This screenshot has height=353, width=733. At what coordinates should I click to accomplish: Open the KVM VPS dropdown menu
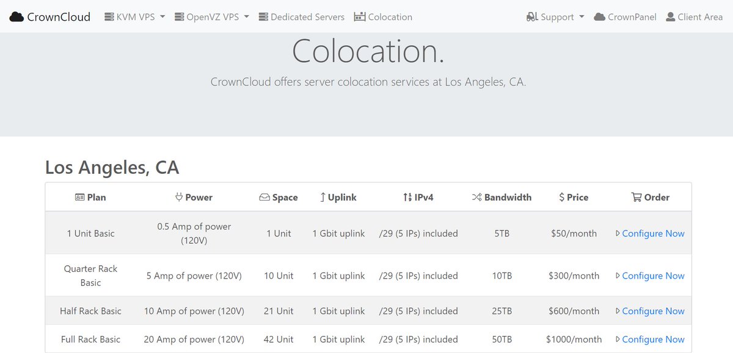[x=135, y=17]
